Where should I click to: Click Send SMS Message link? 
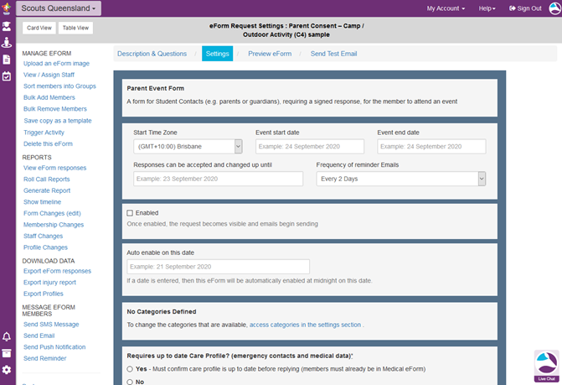51,325
